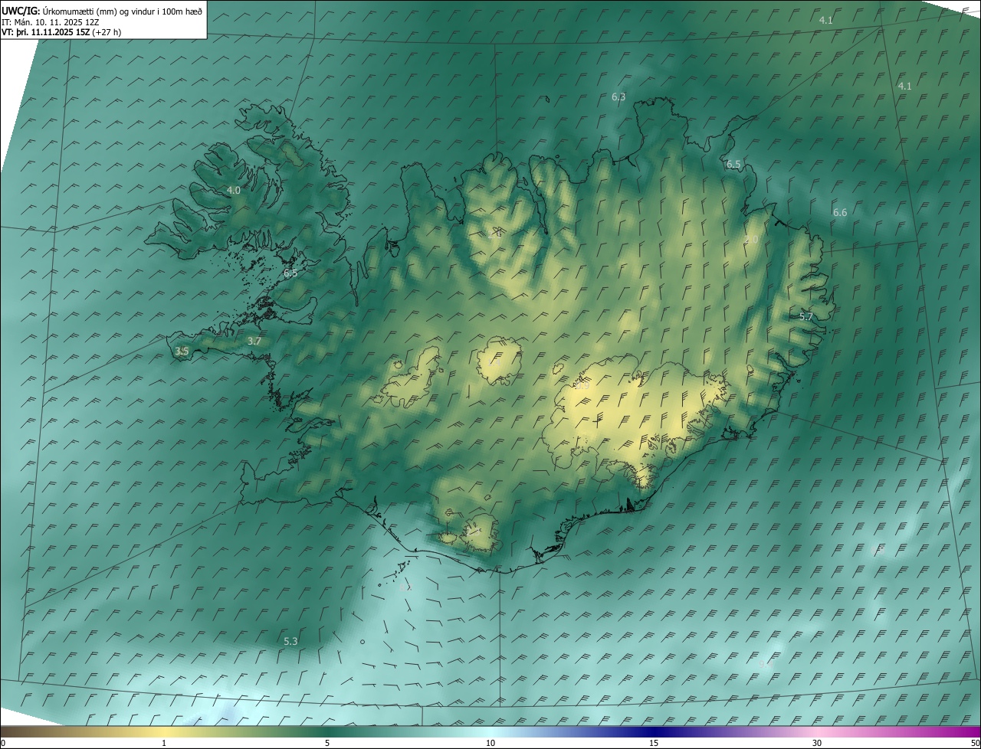The image size is (981, 749).
Task: Click the bright yellow section of the colorbar
Action: tap(164, 731)
